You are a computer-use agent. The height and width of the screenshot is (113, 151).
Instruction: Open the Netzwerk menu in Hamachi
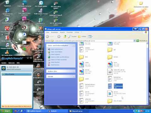(11, 63)
